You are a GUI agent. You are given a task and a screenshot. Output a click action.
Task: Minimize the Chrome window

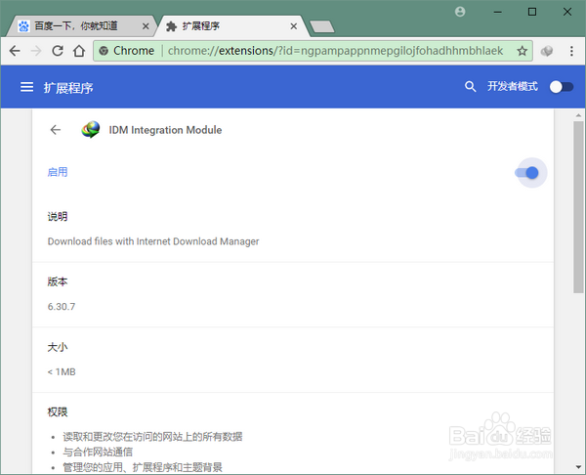click(x=497, y=12)
